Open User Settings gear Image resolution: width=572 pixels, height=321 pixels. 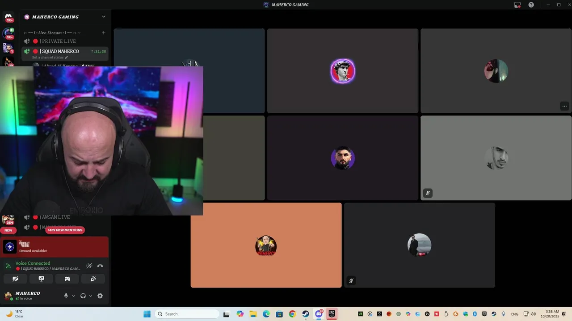tap(100, 296)
